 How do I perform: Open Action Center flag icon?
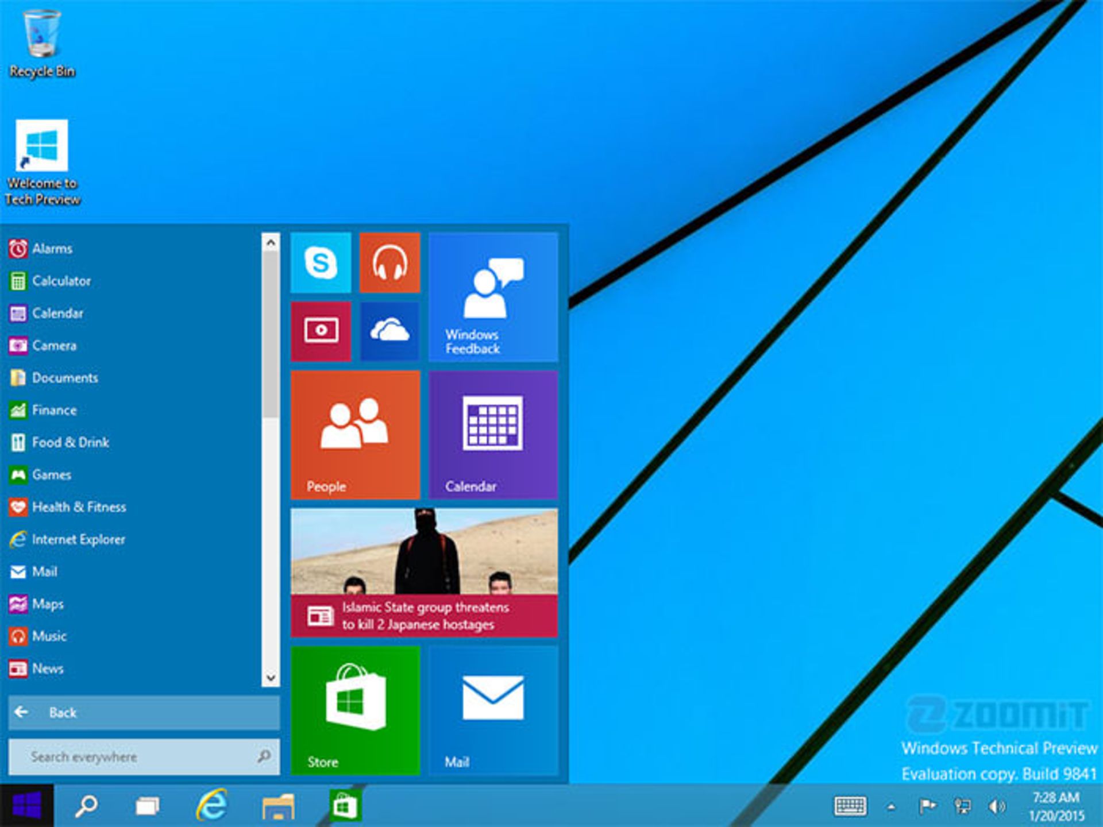click(927, 806)
